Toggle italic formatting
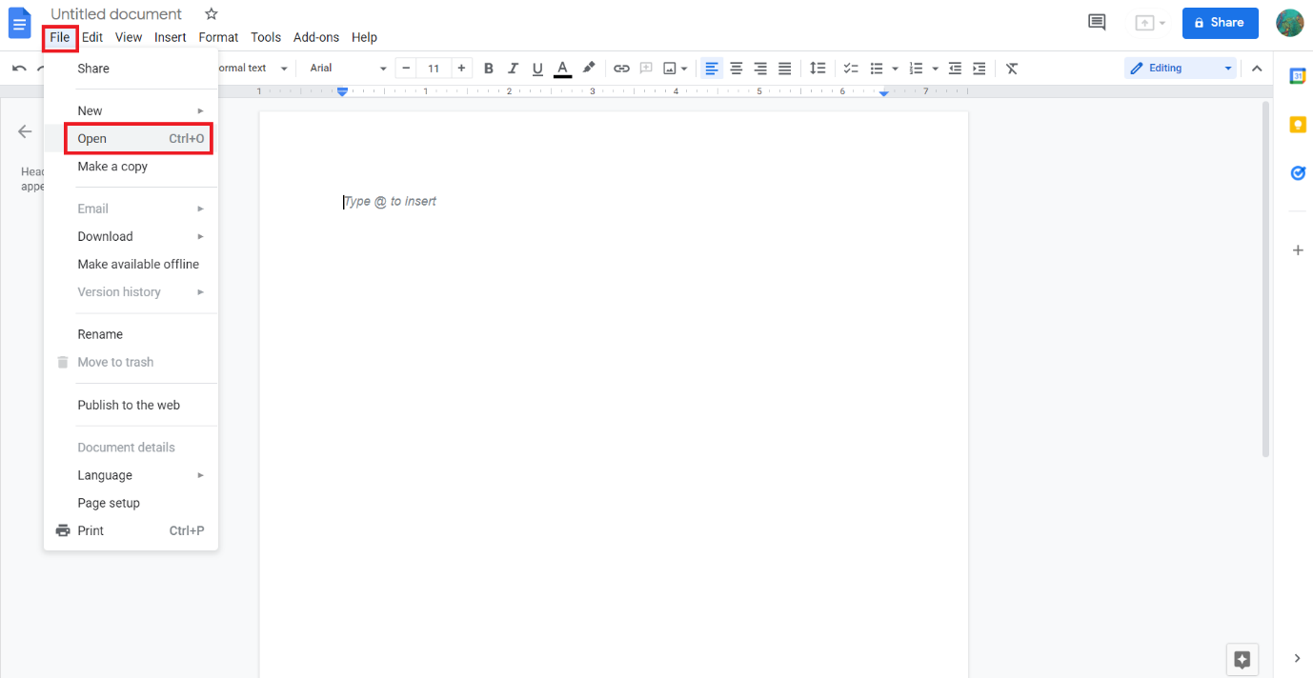Screen dimensions: 1313x678 (514, 69)
